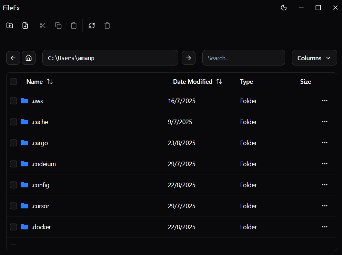Open more options for .codeium

(324, 164)
